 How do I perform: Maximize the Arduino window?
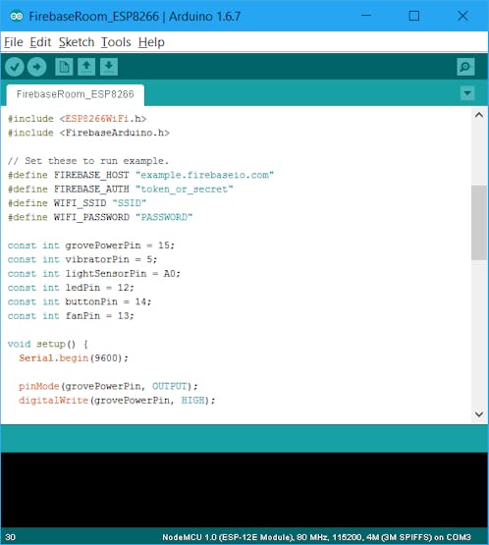[x=414, y=16]
